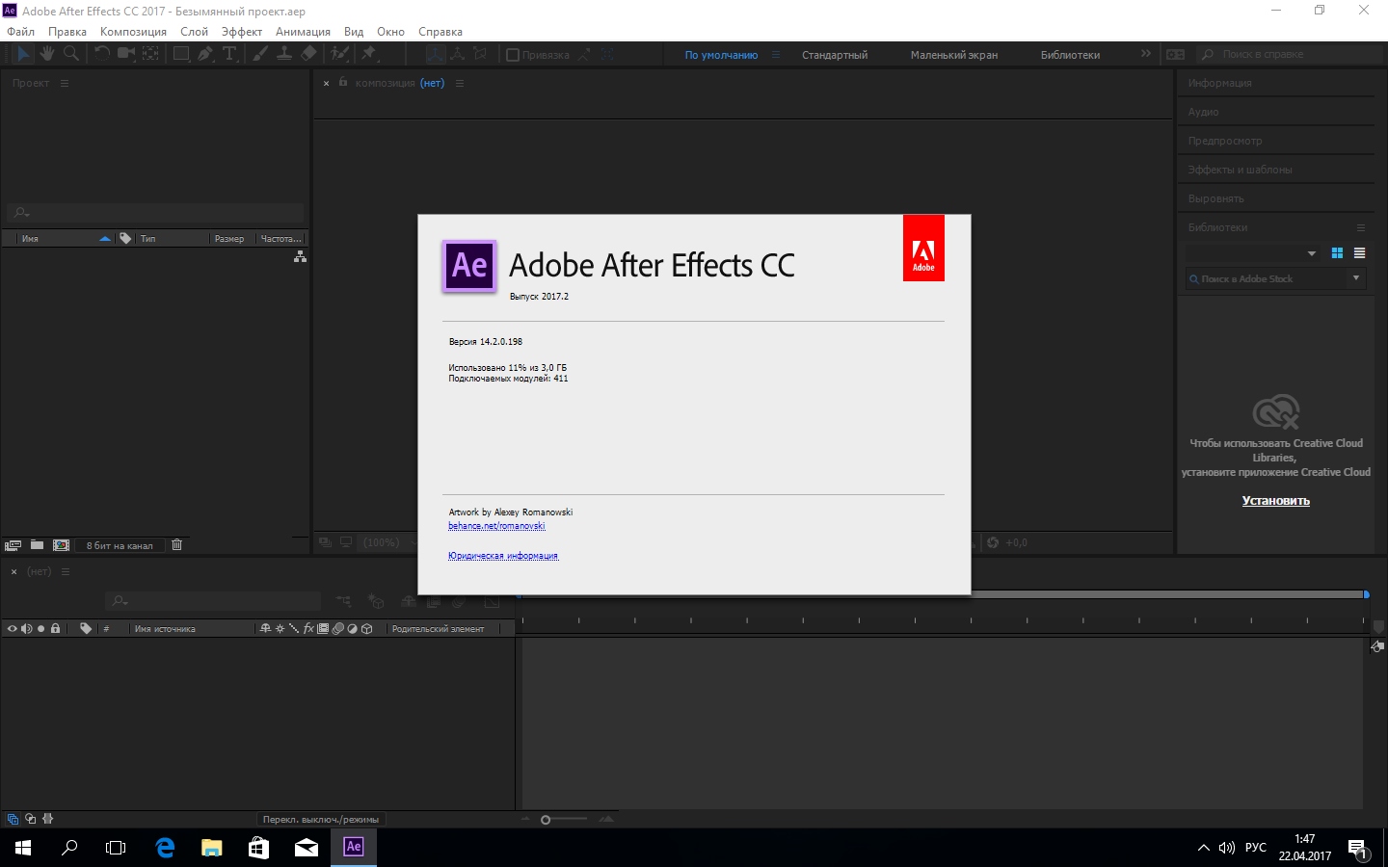Activate World Axis mode
1388x867 pixels.
pyautogui.click(x=458, y=55)
